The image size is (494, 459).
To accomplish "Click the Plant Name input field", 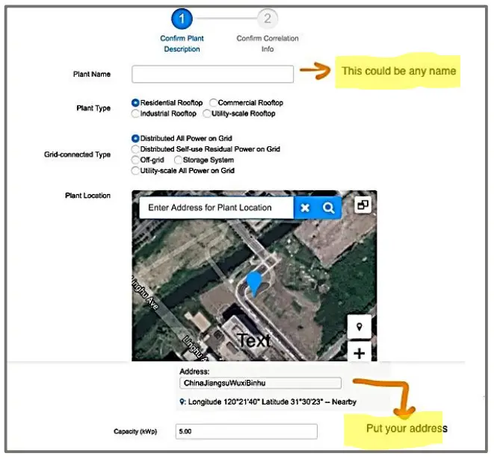I will [213, 74].
